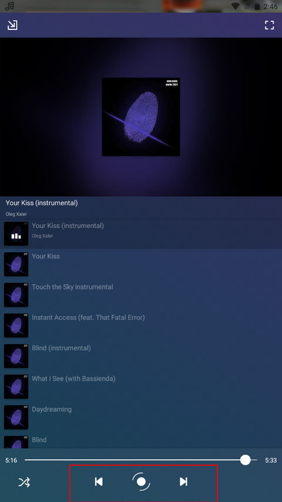Click the large fingerprint album artwork
282x502 pixels.
coord(141,117)
